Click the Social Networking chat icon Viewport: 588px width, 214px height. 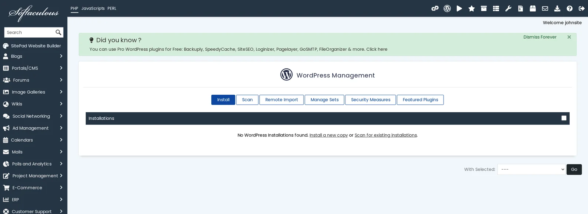(x=6, y=116)
